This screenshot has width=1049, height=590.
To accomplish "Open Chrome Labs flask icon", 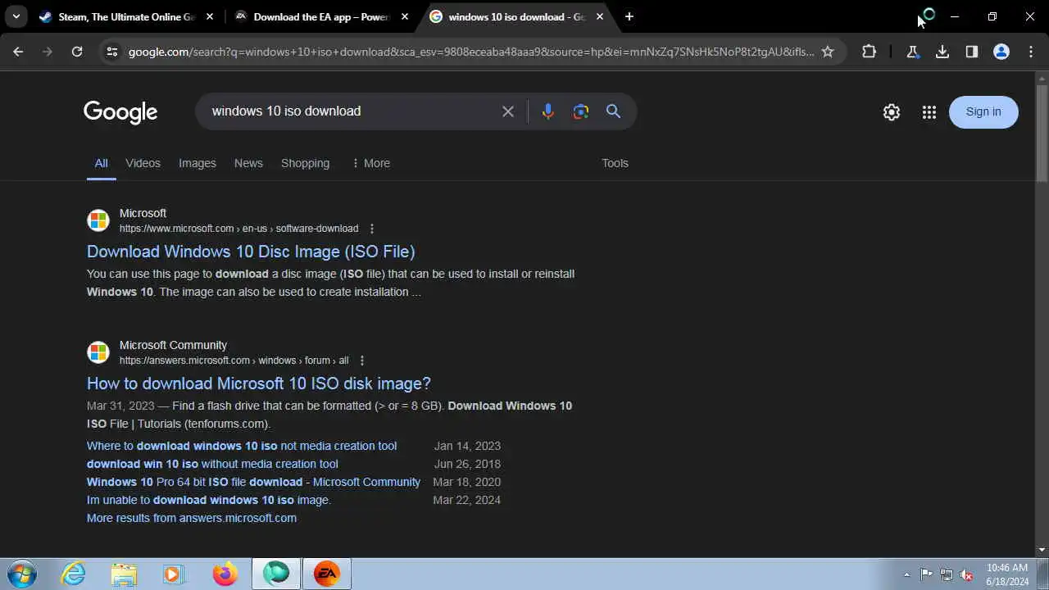I will 912,52.
